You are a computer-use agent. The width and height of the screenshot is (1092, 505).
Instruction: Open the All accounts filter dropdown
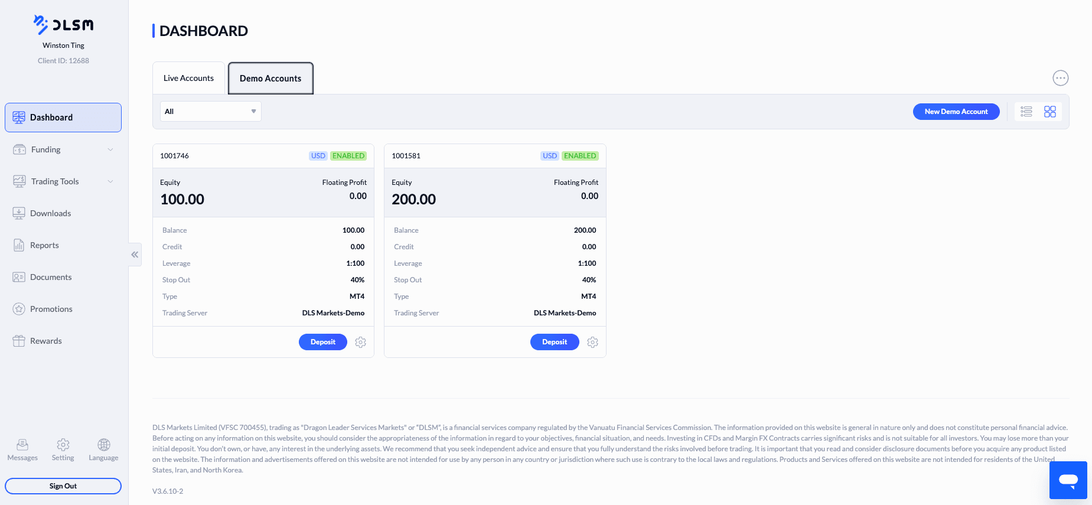pyautogui.click(x=211, y=112)
